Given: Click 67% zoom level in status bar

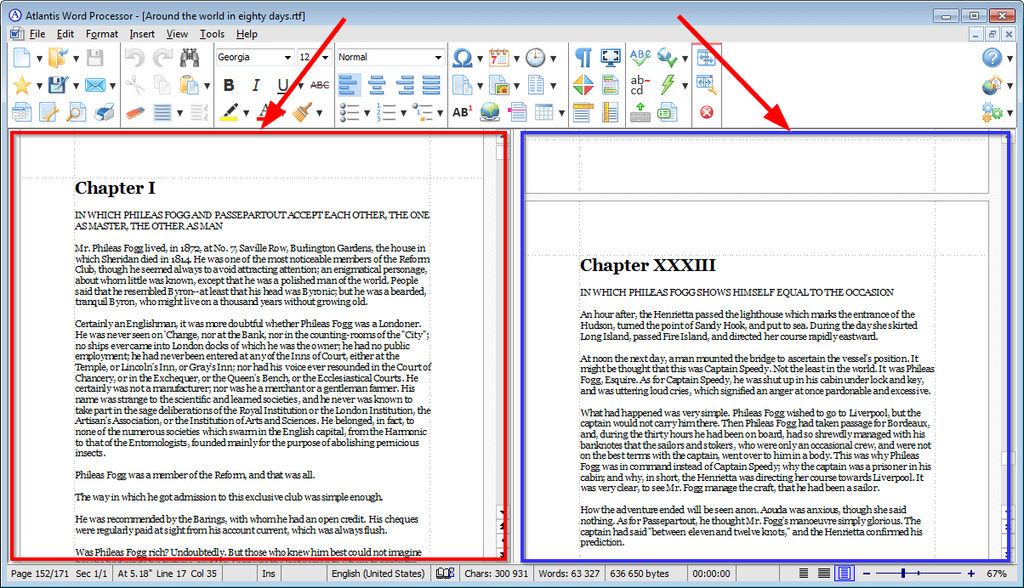Looking at the screenshot, I should 995,573.
